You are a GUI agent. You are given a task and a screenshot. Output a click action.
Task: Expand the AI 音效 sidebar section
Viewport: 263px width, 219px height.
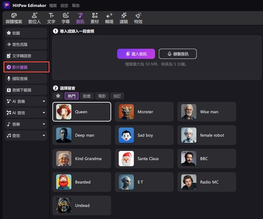tap(26, 113)
